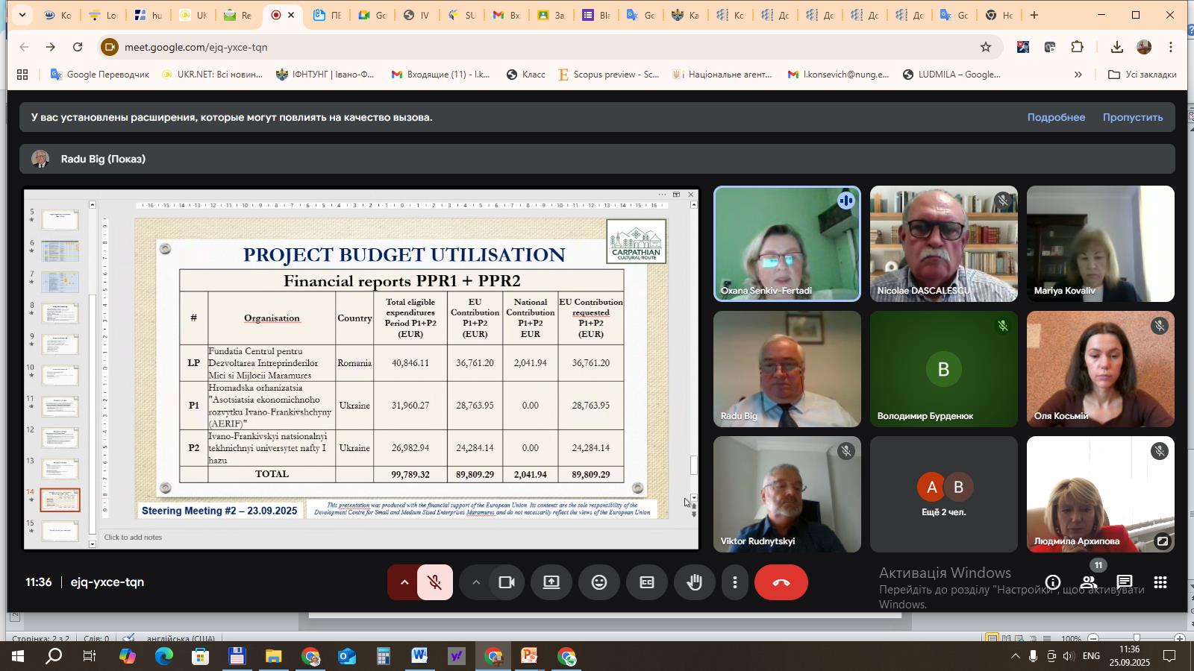The image size is (1194, 671).
Task: Dismiss banner with 'Пропустить' button
Action: (x=1132, y=118)
